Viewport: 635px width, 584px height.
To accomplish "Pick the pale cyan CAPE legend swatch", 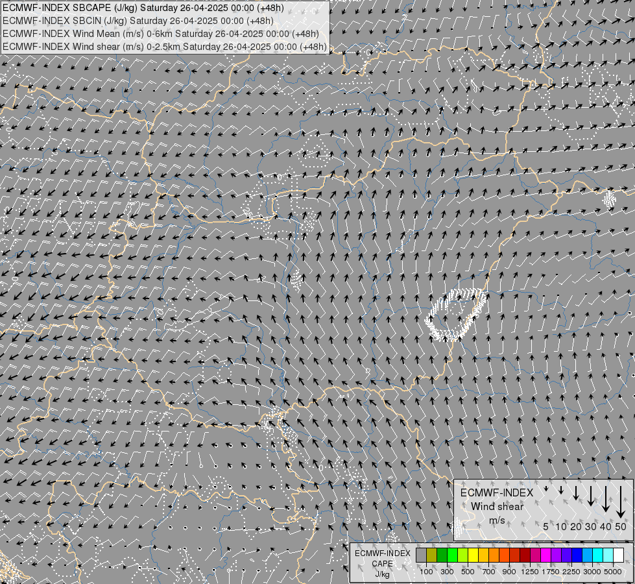I will [x=608, y=555].
